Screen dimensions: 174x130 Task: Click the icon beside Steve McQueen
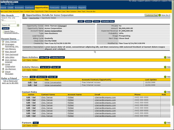pos(3,72)
